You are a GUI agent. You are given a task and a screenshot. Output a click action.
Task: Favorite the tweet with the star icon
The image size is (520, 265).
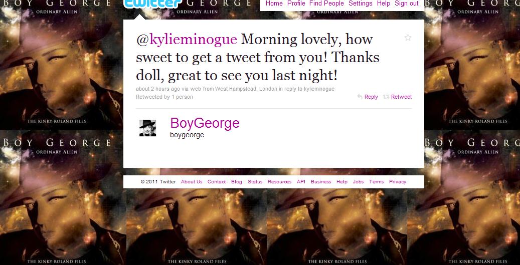(x=408, y=38)
